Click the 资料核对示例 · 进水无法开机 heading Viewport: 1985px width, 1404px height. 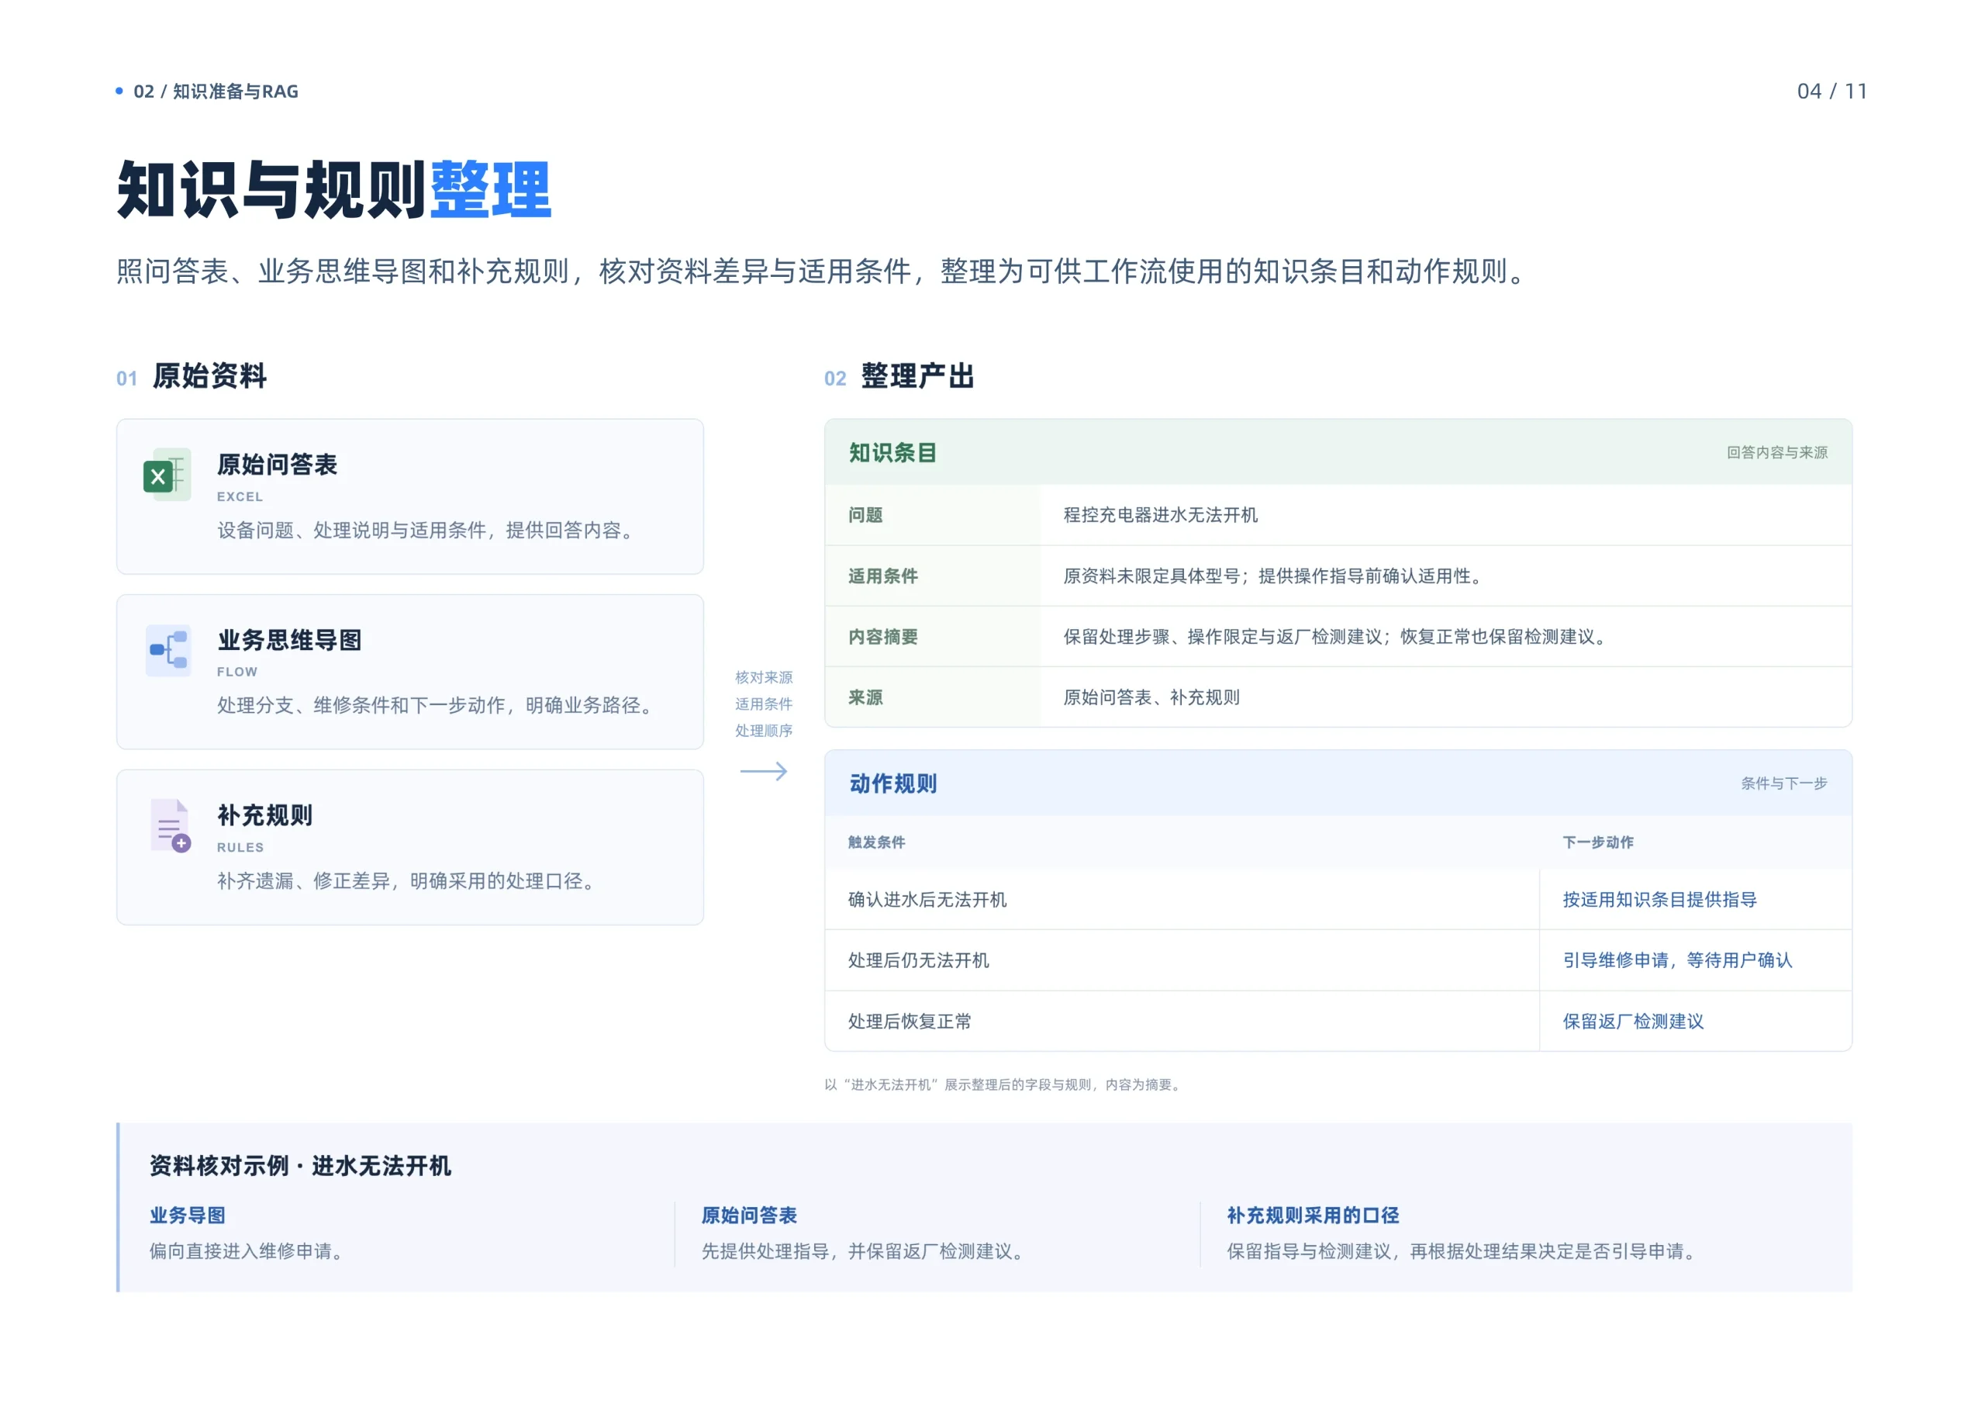click(x=300, y=1166)
